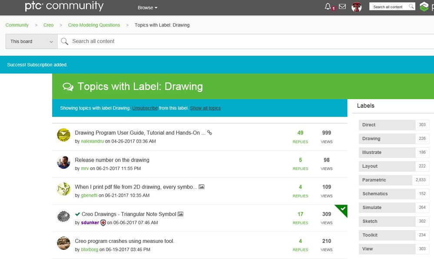The width and height of the screenshot is (434, 259).
Task: Open btorborg's profile link
Action: pyautogui.click(x=89, y=249)
